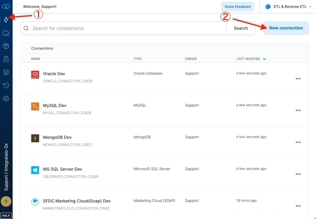
Task: Click the New connection button
Action: coord(286,28)
